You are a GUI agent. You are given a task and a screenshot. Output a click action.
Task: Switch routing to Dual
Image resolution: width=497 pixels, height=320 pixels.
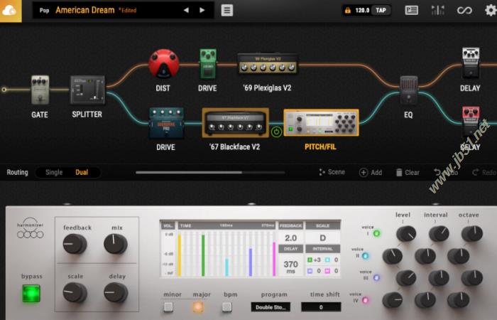coord(82,172)
